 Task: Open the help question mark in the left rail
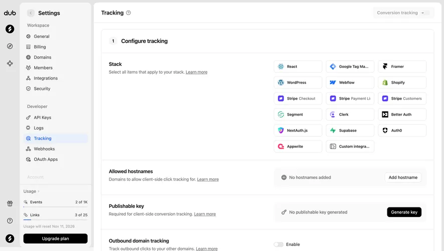tap(10, 221)
